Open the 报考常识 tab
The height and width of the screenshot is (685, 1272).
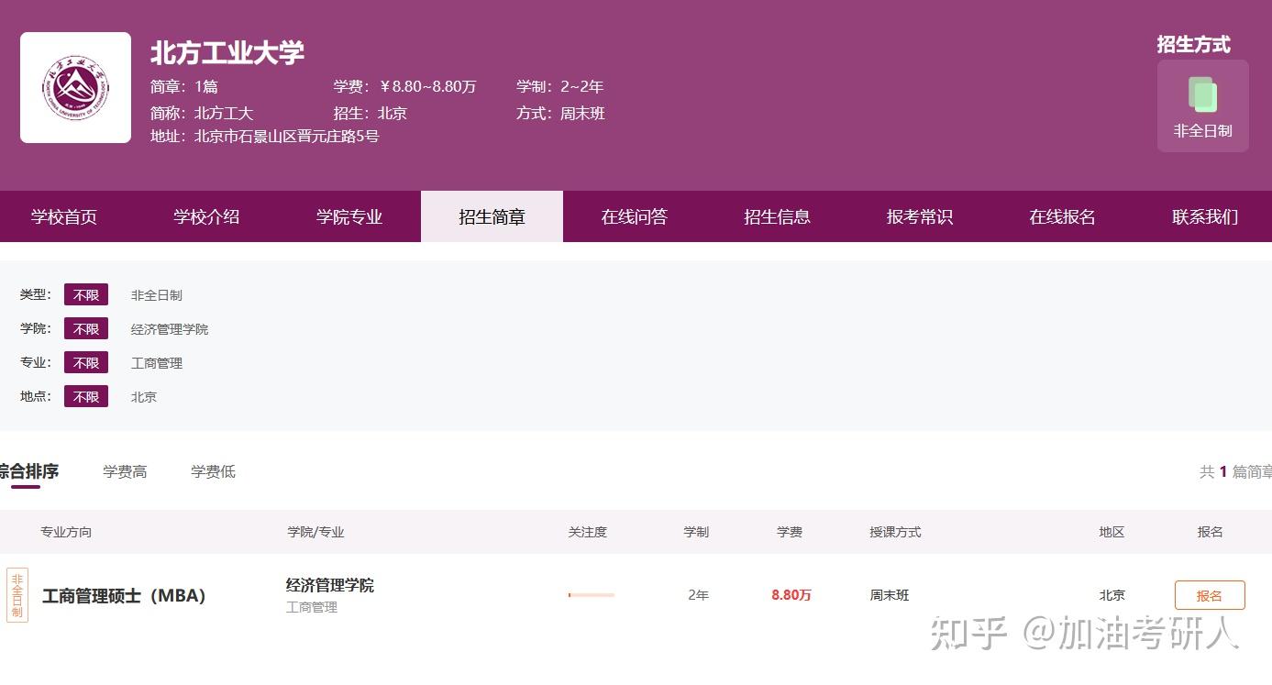tap(920, 217)
